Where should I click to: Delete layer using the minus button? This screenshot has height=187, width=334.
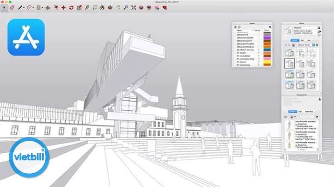pyautogui.click(x=239, y=27)
